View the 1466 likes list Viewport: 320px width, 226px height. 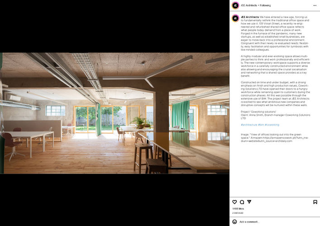click(x=238, y=209)
